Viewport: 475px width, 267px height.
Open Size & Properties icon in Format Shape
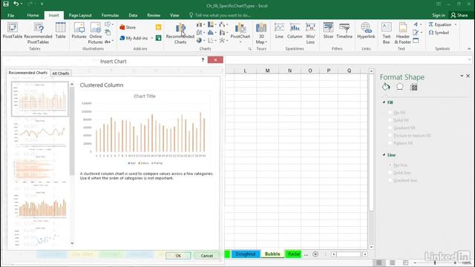(x=414, y=88)
